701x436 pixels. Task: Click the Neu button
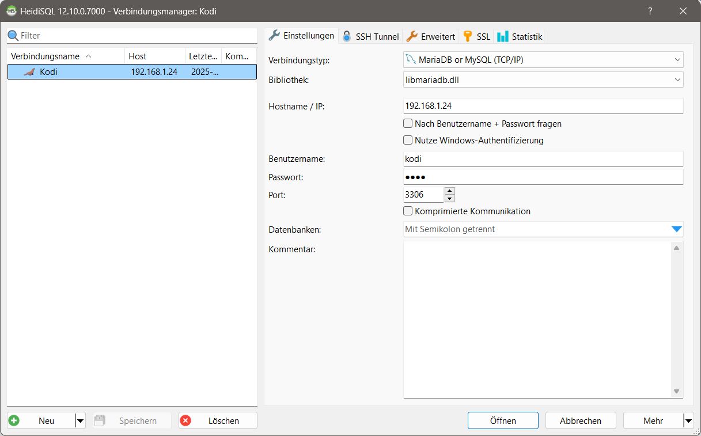(41, 421)
